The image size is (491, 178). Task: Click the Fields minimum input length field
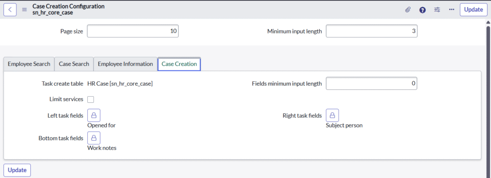tap(372, 83)
